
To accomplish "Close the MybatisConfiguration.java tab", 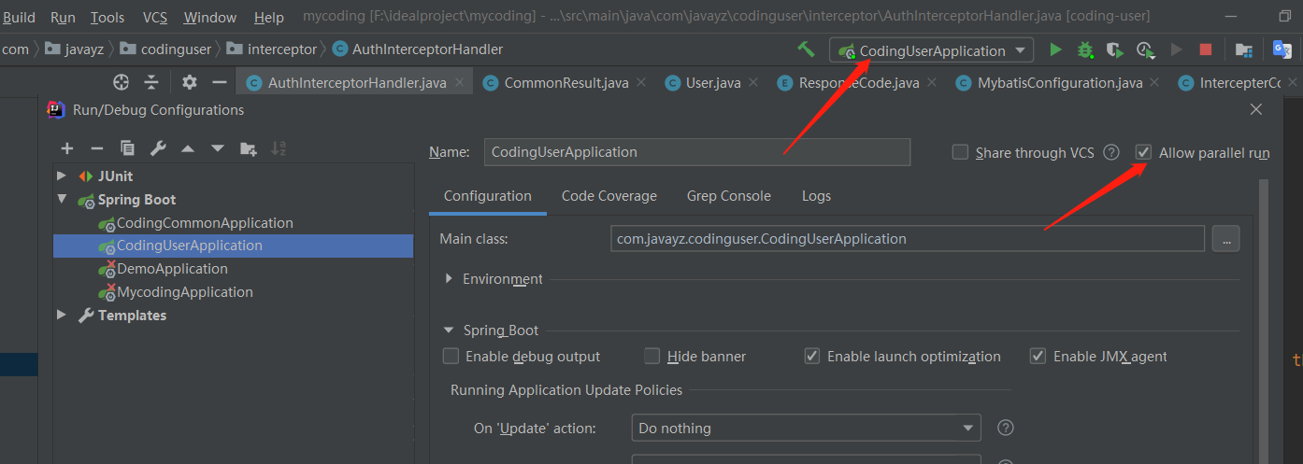I will (x=1155, y=82).
